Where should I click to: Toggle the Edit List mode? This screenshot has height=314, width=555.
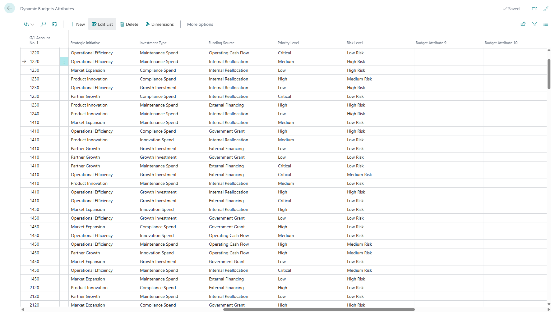(x=102, y=24)
